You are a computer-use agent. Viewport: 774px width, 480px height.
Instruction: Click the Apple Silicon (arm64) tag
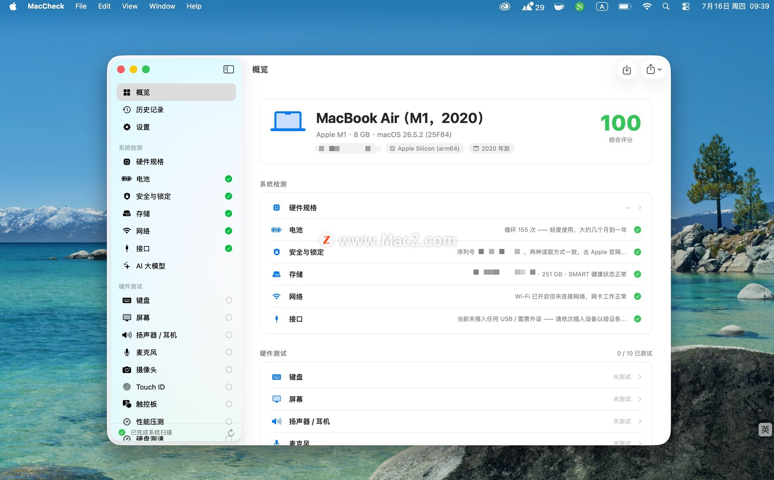click(424, 149)
